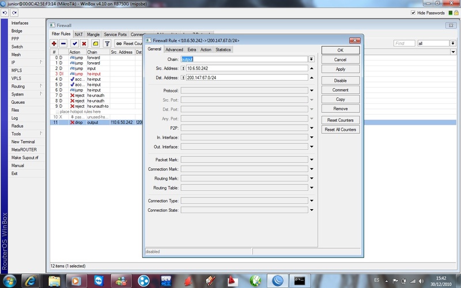Switch to the Extra tab

pos(192,50)
